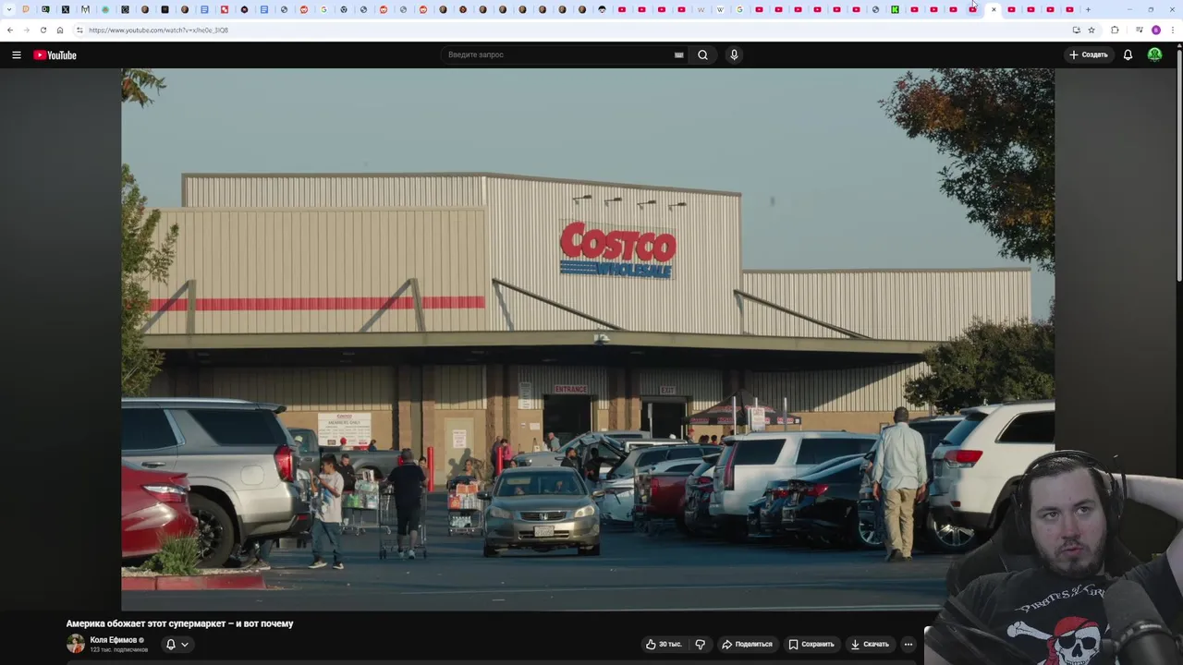The width and height of the screenshot is (1183, 665).
Task: Open the Коля Ефимов channel avatar
Action: [x=75, y=644]
